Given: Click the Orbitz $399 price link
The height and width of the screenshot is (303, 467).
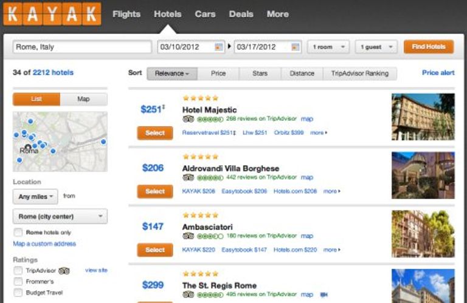Looking at the screenshot, I should tap(289, 132).
